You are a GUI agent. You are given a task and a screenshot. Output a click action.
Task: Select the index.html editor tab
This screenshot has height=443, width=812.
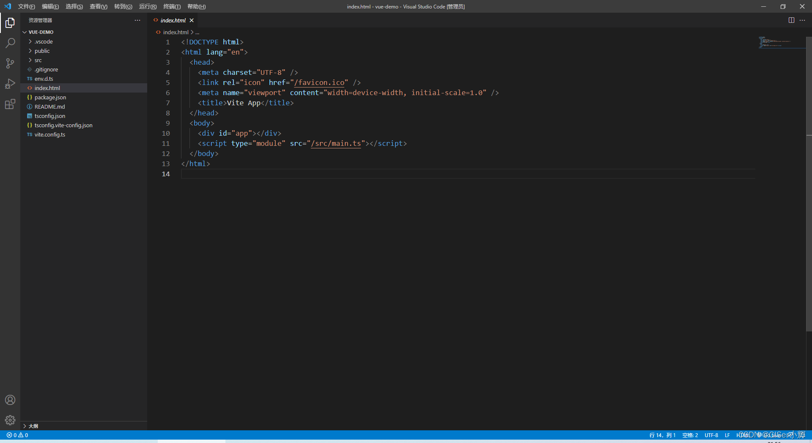pos(173,20)
